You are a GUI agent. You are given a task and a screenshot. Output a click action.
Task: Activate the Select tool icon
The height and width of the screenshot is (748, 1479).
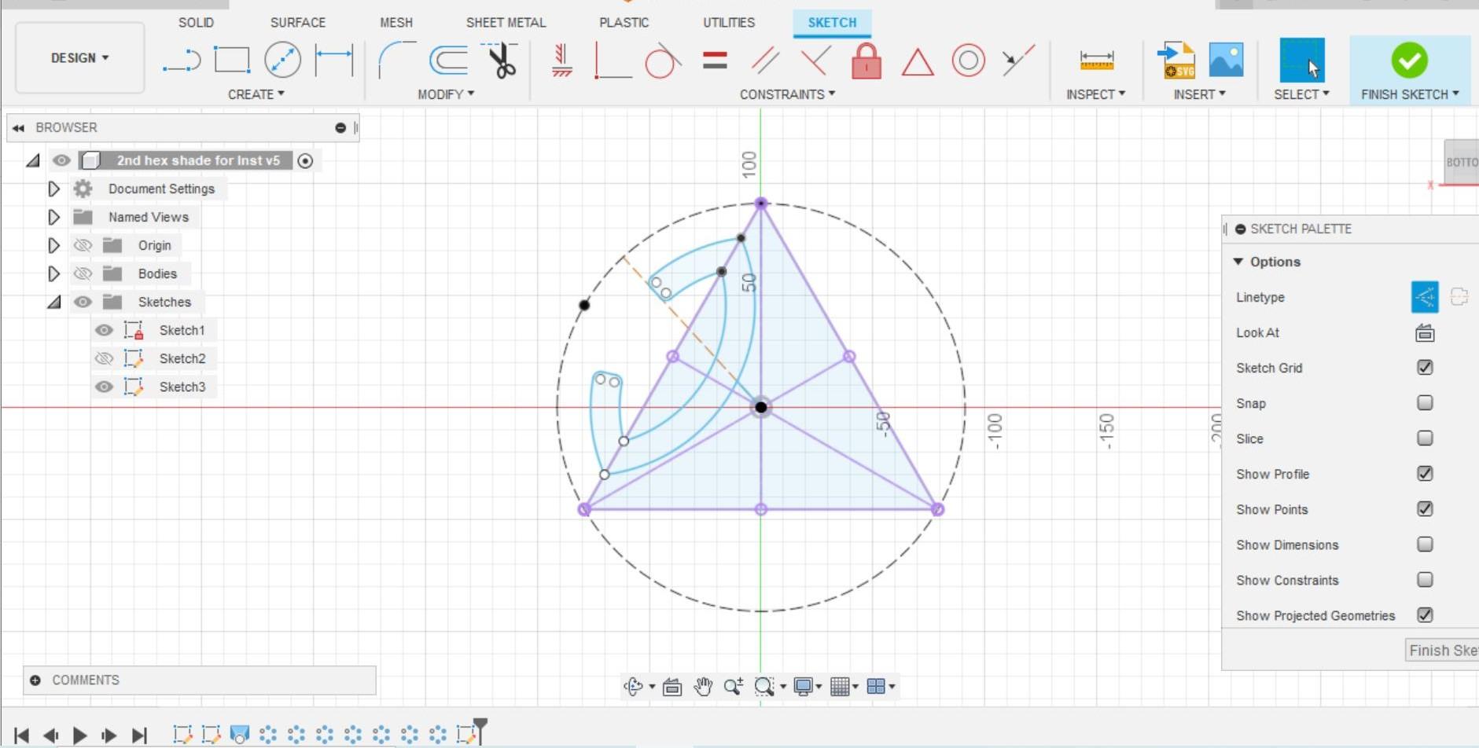point(1301,60)
